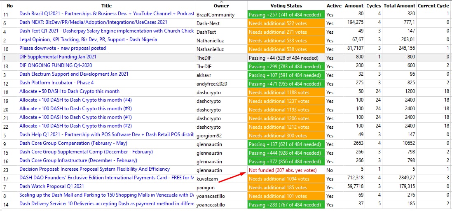Select 'Needs additional 185 votes' cell
The width and height of the screenshot is (452, 211).
(x=286, y=188)
